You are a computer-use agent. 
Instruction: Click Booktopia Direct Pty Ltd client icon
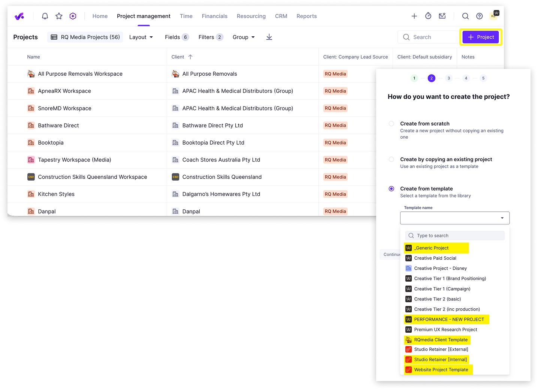(175, 143)
